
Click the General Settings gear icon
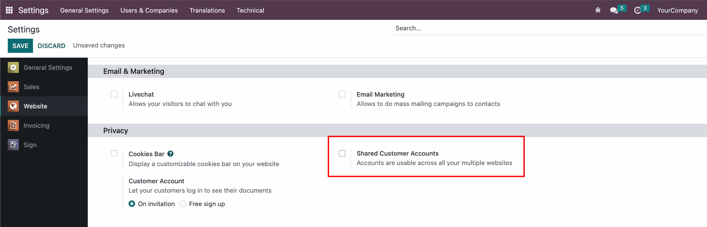[x=13, y=68]
